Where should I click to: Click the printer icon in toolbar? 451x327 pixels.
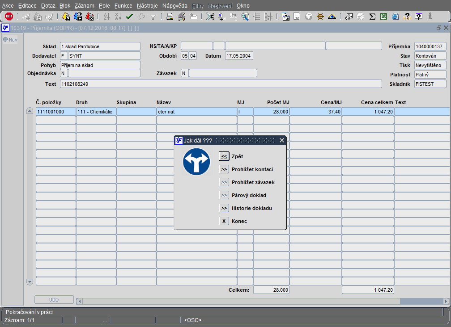point(170,17)
